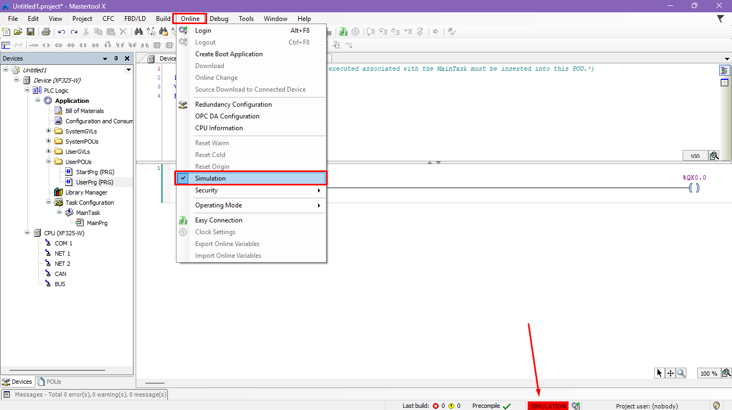Click the shield security icon in status bar
Viewport: 732px width, 410px height.
pos(716,406)
